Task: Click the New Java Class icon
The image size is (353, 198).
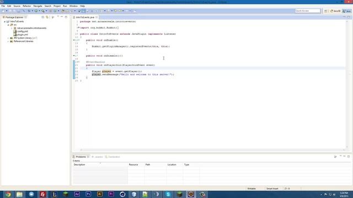Action: (55, 11)
